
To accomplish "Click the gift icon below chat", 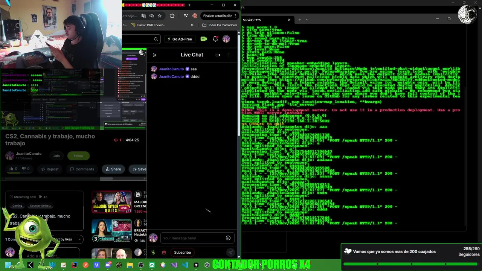I will [x=164, y=253].
